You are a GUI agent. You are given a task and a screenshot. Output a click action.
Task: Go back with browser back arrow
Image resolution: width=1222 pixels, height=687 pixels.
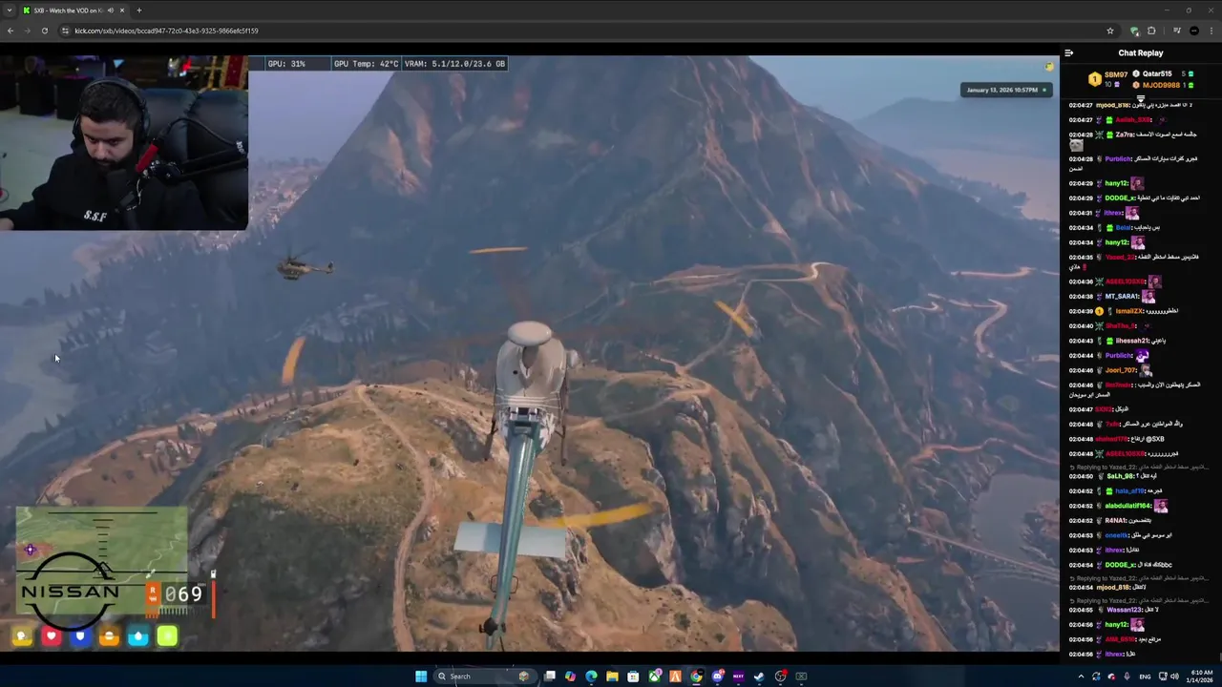click(x=11, y=31)
